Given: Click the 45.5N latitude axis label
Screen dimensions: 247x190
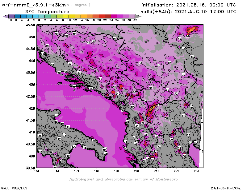Looking at the screenshot, I should tap(30, 25).
